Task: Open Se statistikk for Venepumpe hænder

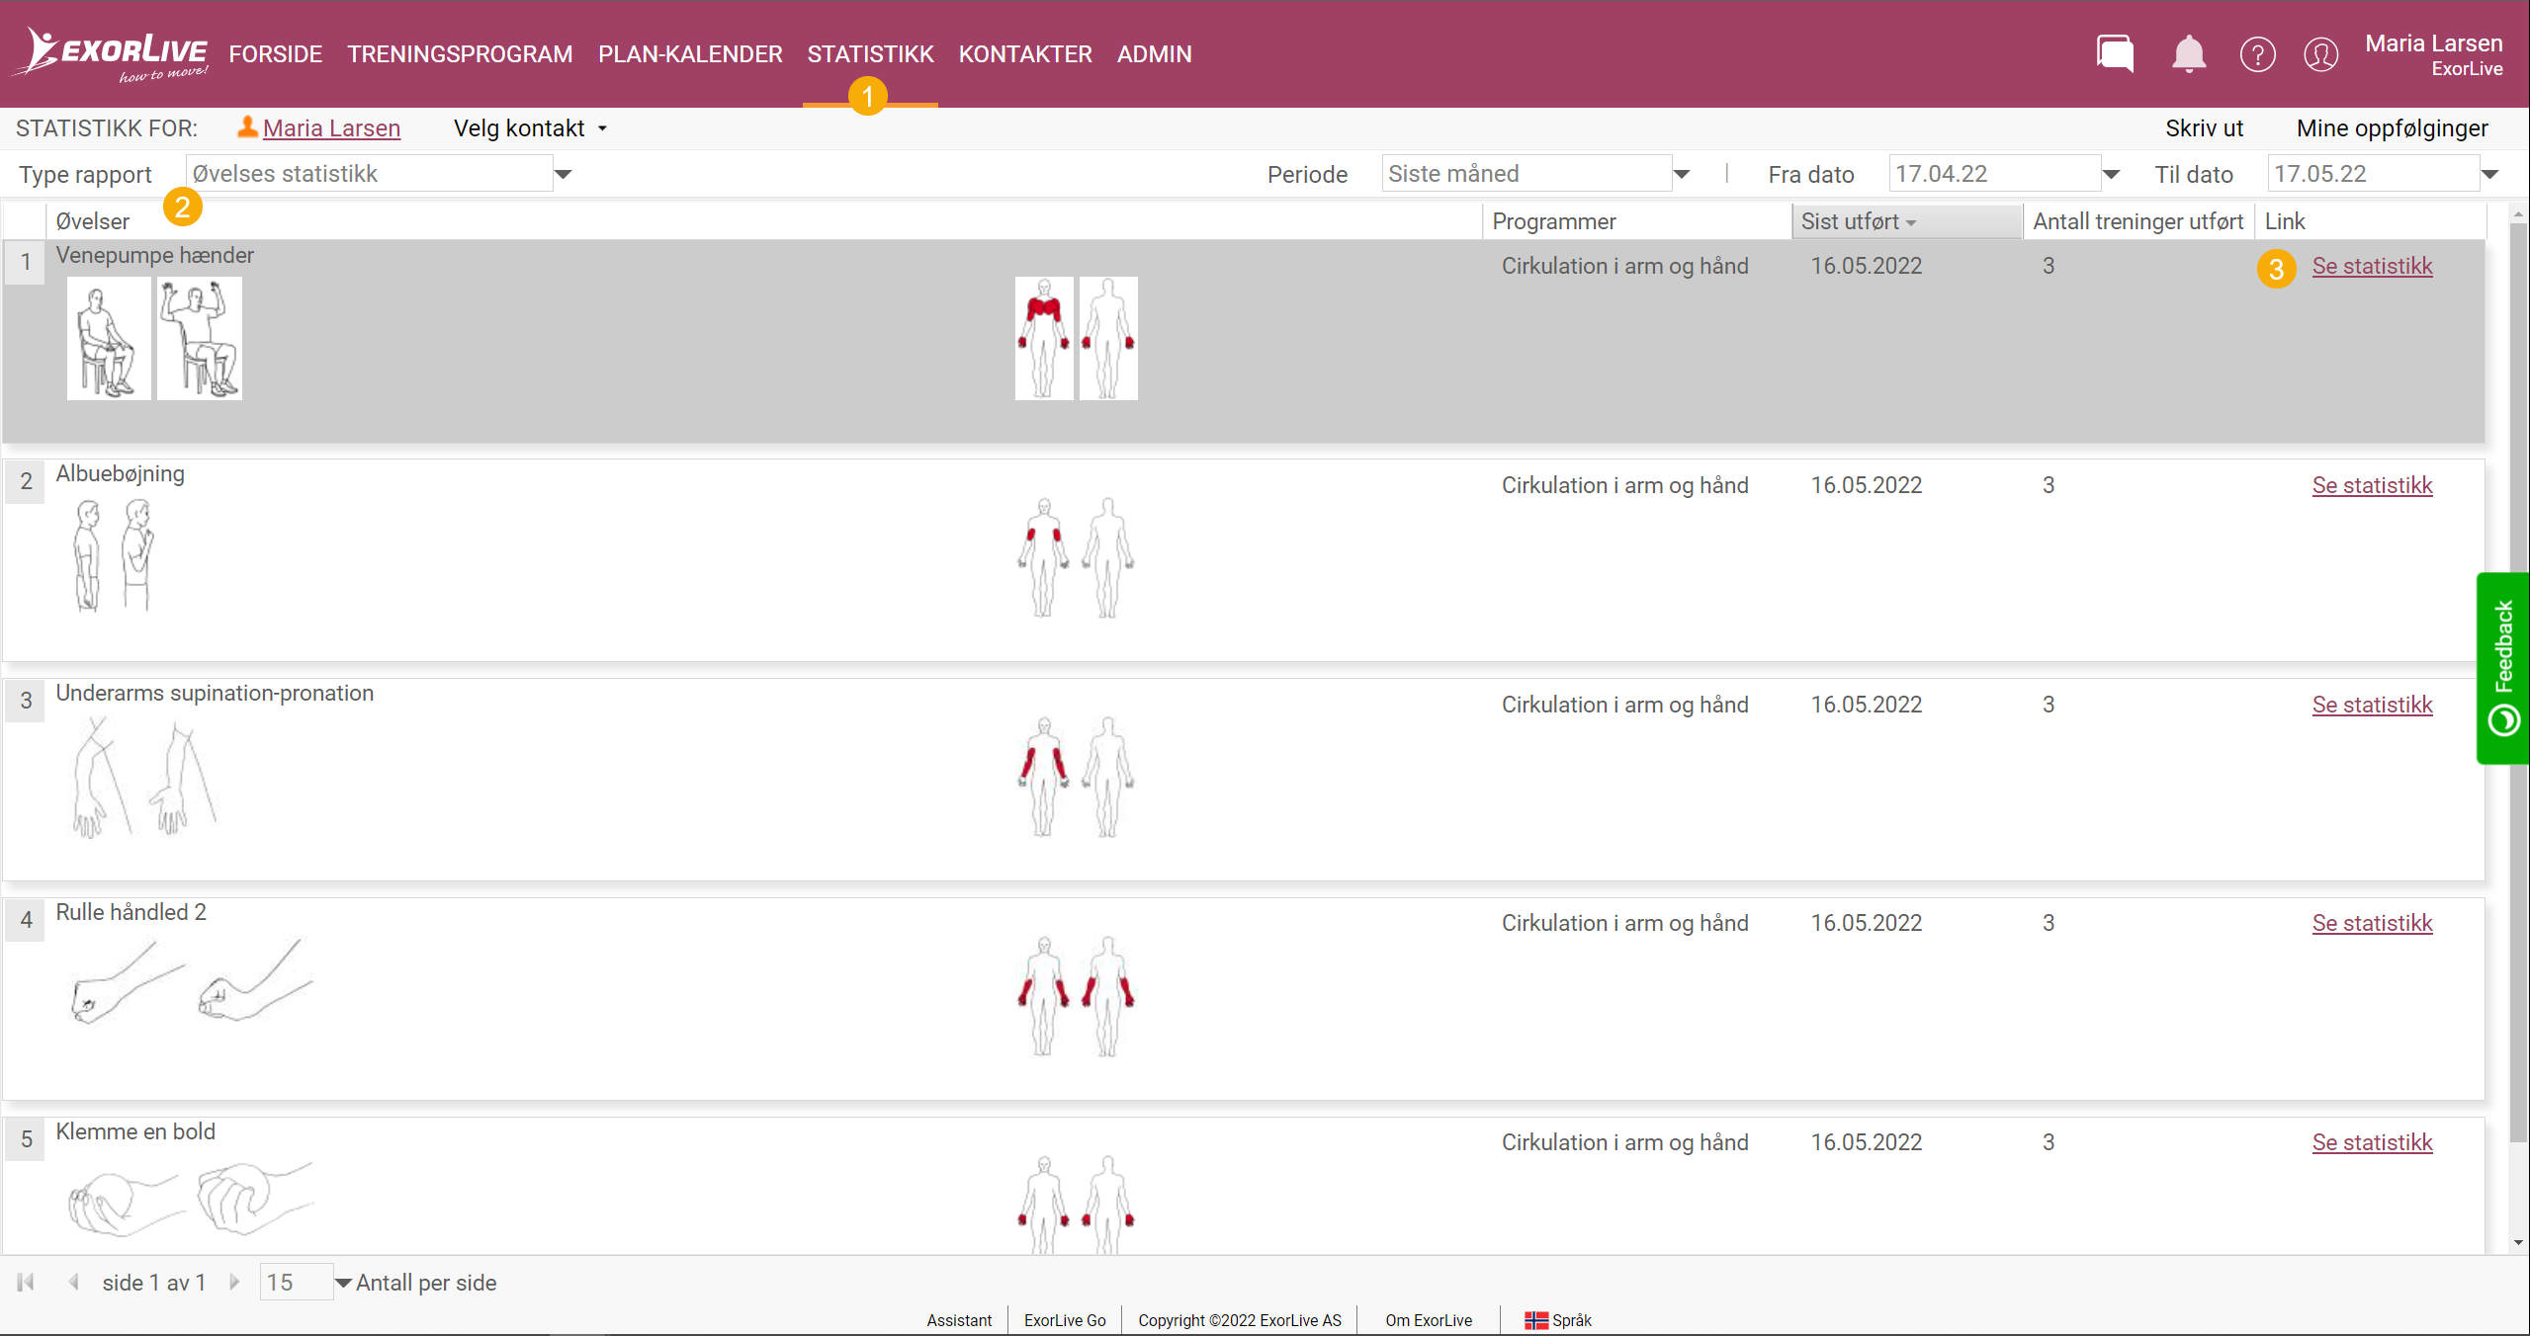Action: coord(2372,266)
